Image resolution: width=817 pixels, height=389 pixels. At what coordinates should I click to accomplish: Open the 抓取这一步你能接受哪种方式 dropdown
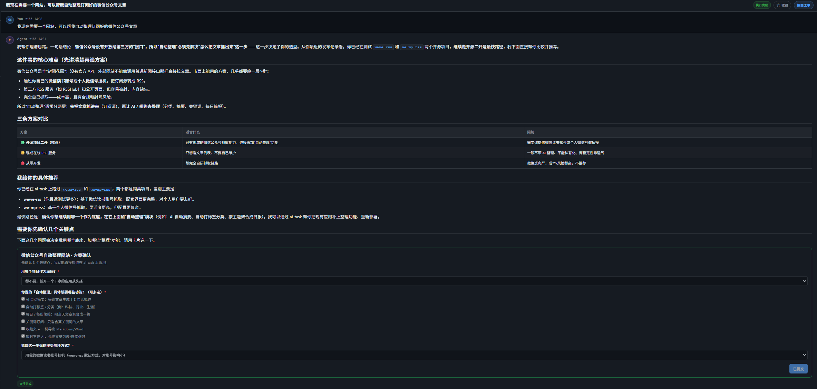click(x=414, y=355)
